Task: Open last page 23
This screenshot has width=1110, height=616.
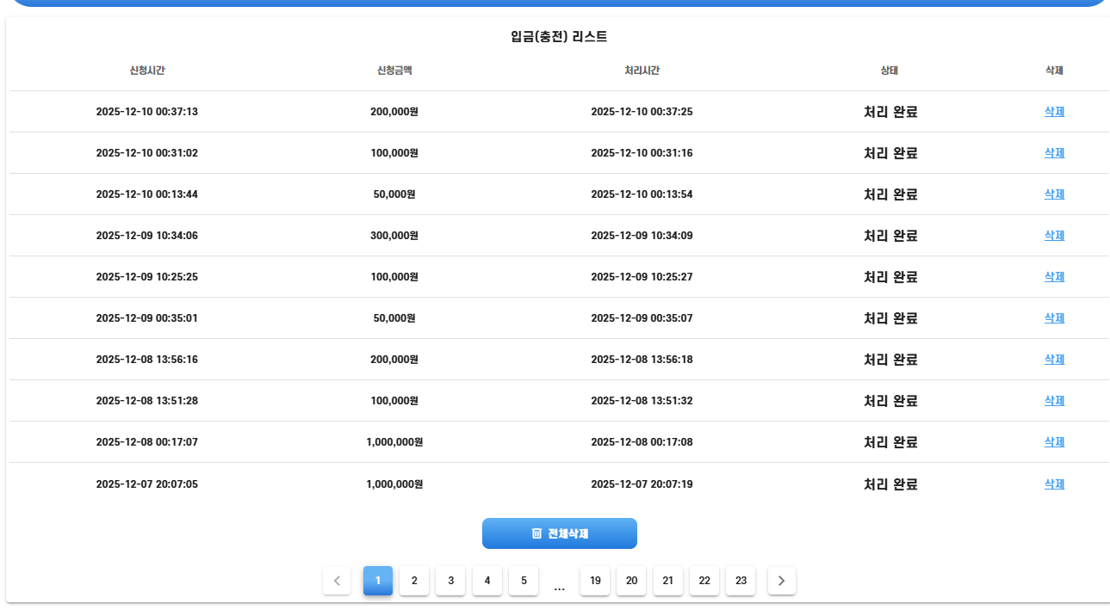Action: click(x=741, y=581)
